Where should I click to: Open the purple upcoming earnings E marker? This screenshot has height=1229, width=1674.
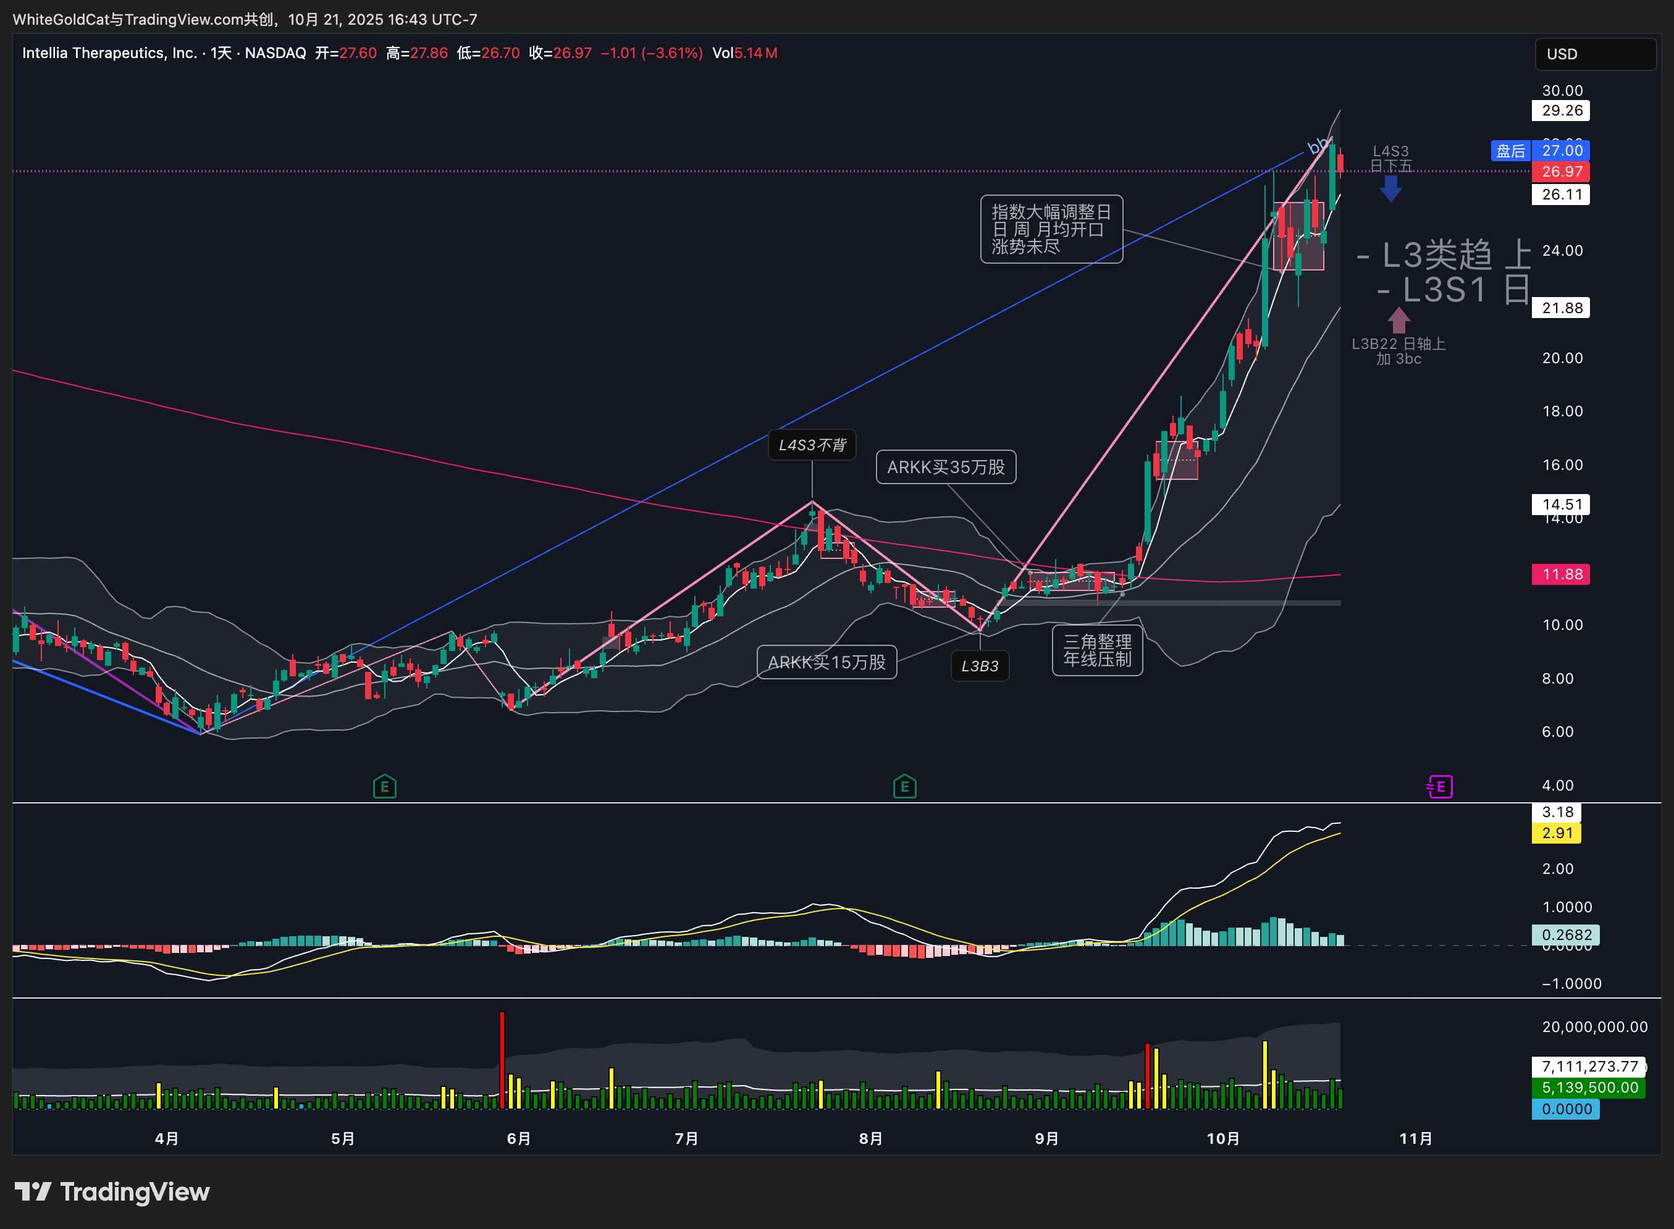1441,786
